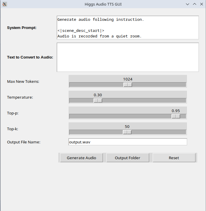Click the 1024 value above Max New Tokens slider

click(x=128, y=79)
